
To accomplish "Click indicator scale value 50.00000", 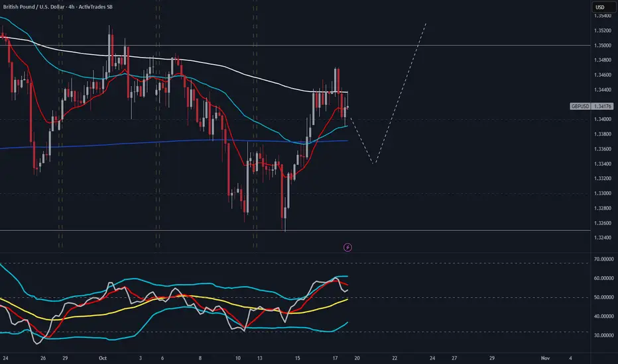I will 604,297.
